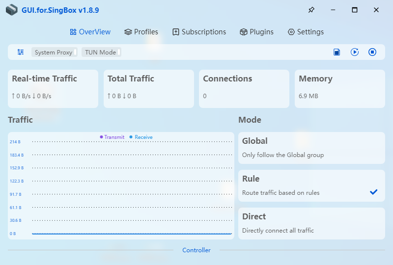Click the Real-time Traffic card
393x265 pixels.
tap(53, 89)
